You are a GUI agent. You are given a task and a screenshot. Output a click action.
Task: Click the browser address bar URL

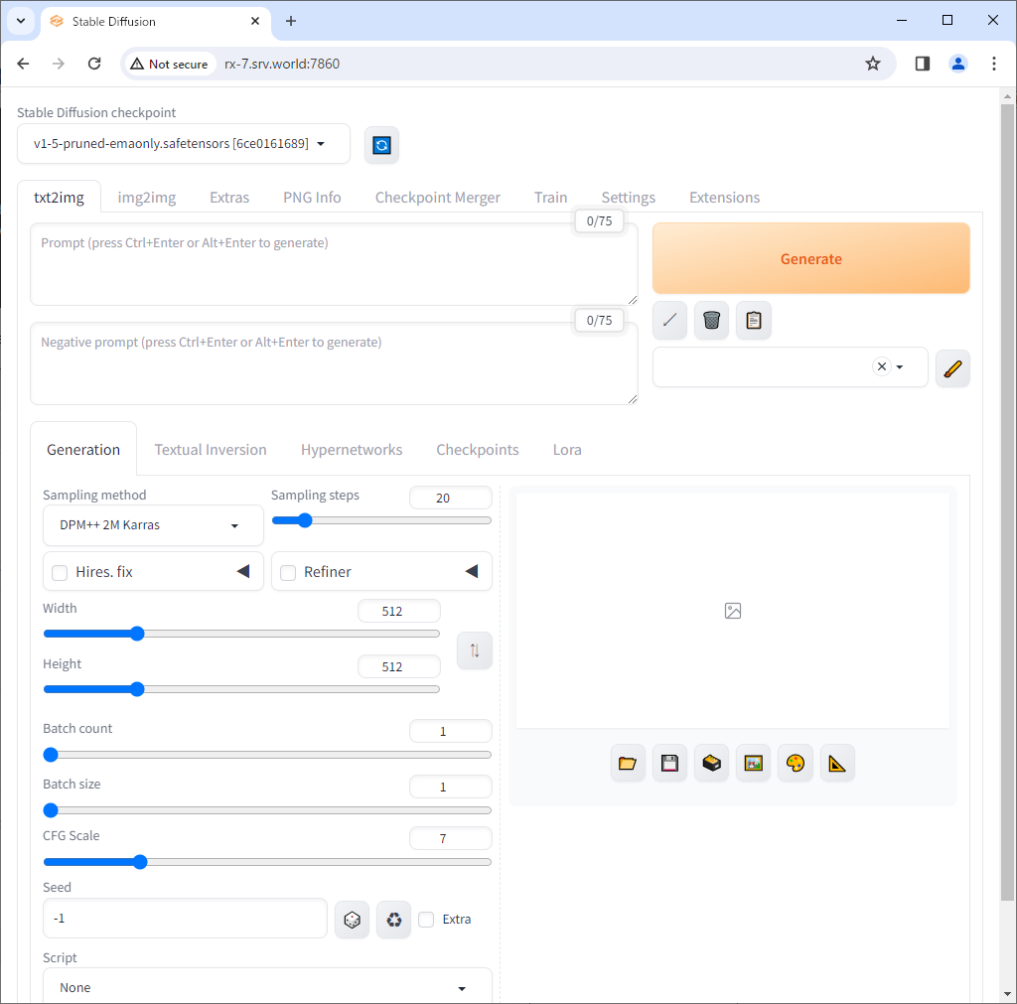tap(282, 64)
